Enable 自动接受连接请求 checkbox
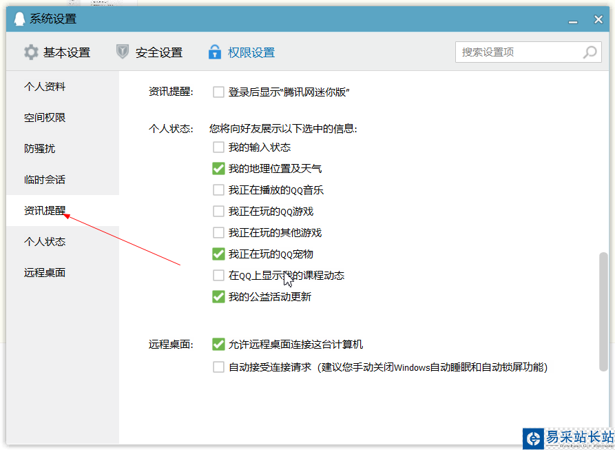Screen dimensions: 615x450 [x=218, y=367]
